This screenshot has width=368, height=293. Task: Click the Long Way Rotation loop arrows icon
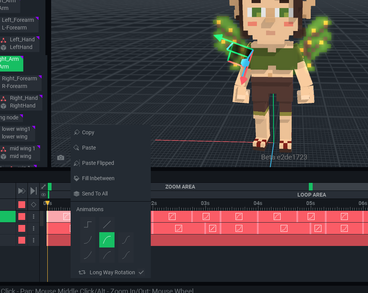tap(82, 272)
